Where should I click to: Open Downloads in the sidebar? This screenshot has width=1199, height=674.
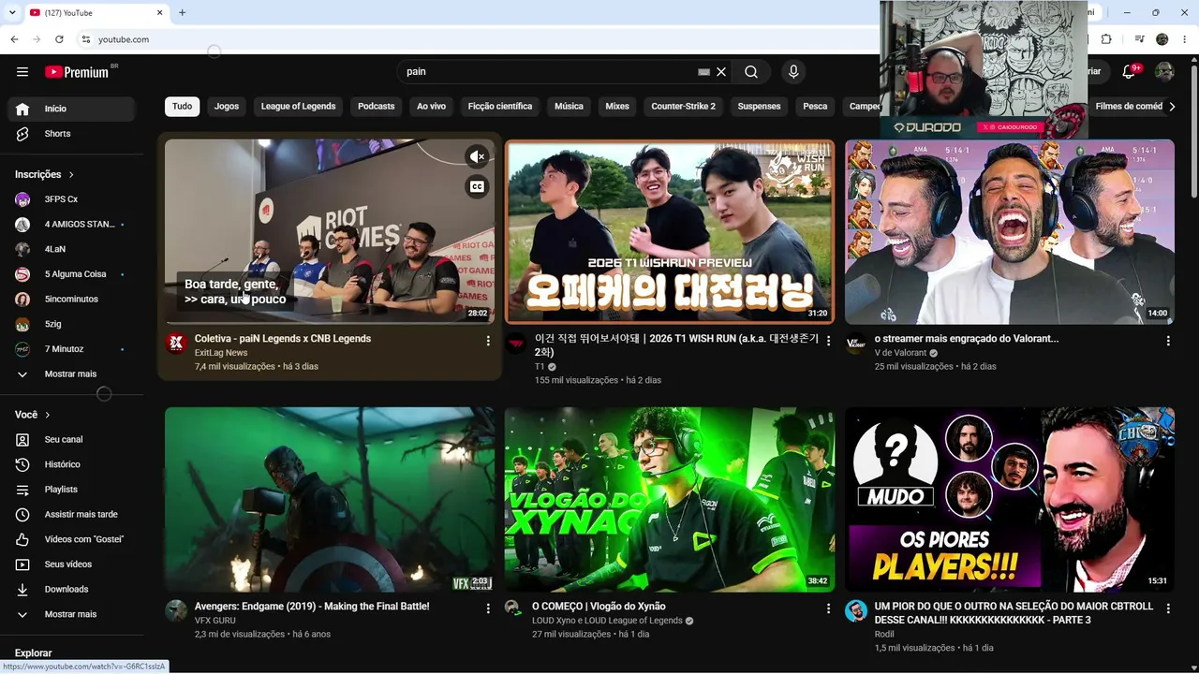[x=71, y=589]
